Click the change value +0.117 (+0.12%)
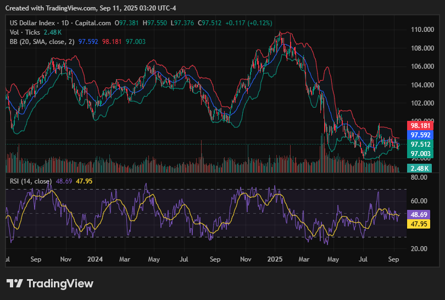445x300 pixels. pyautogui.click(x=249, y=23)
